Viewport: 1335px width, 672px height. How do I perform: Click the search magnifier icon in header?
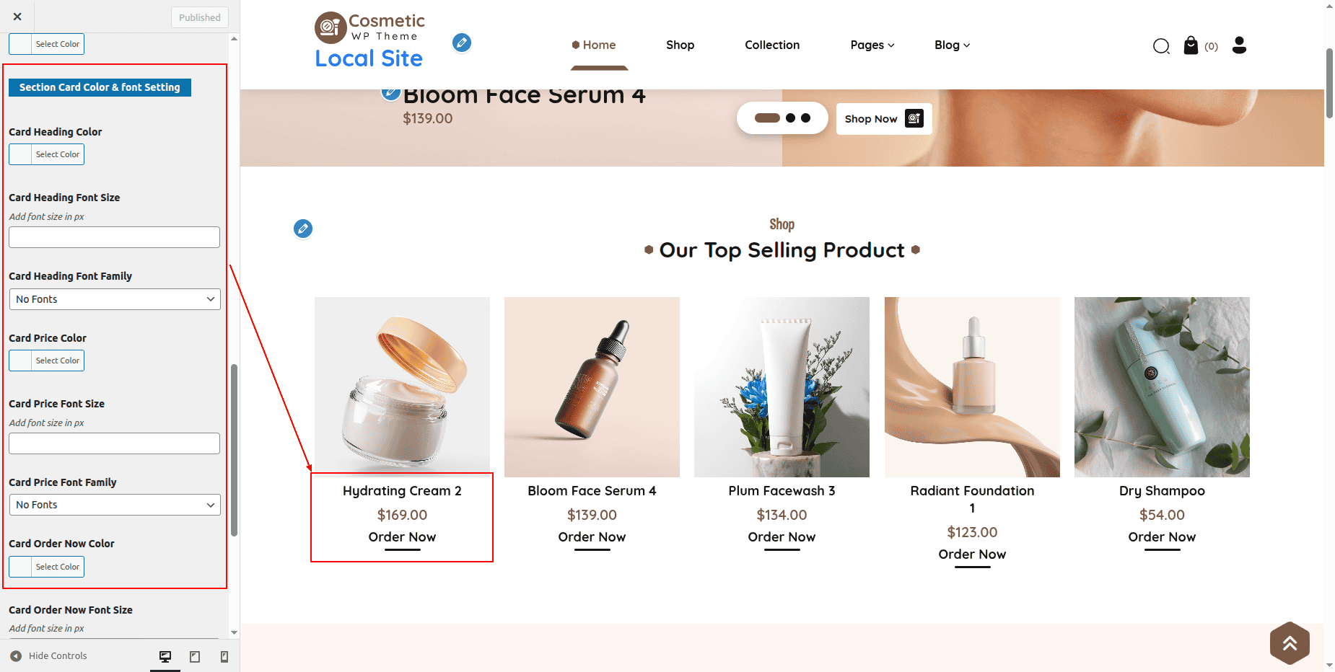click(1161, 46)
